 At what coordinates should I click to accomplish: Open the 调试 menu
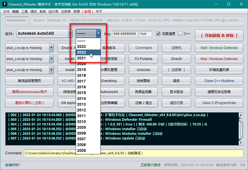coord(34,11)
